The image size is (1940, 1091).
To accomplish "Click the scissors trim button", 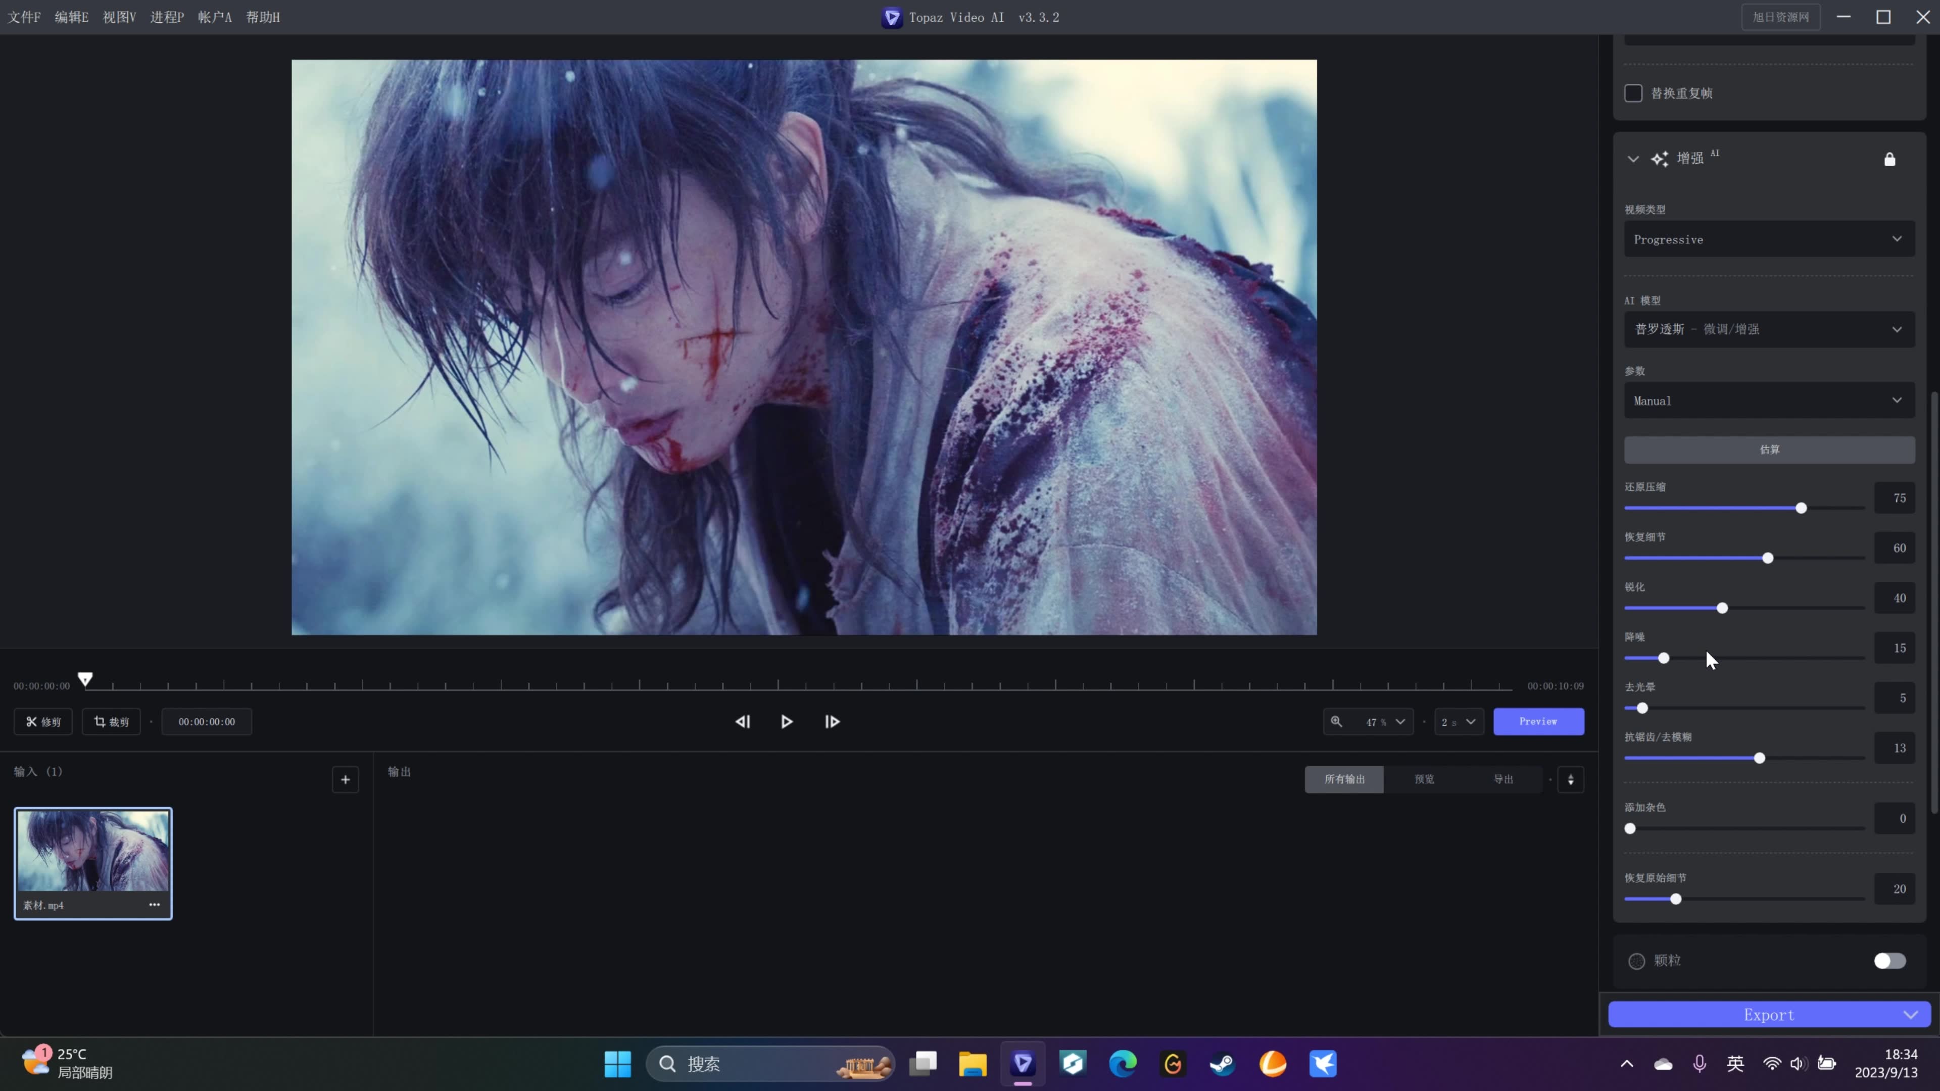I will click(x=43, y=721).
